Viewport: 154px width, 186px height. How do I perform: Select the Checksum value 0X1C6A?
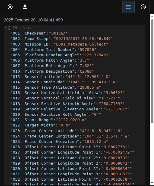coord(58,33)
